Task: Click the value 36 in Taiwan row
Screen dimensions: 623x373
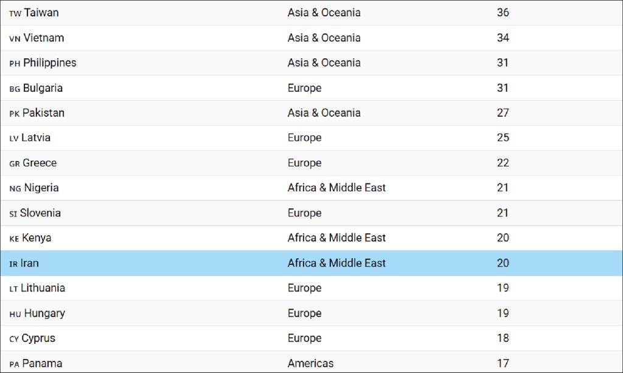Action: (x=503, y=13)
